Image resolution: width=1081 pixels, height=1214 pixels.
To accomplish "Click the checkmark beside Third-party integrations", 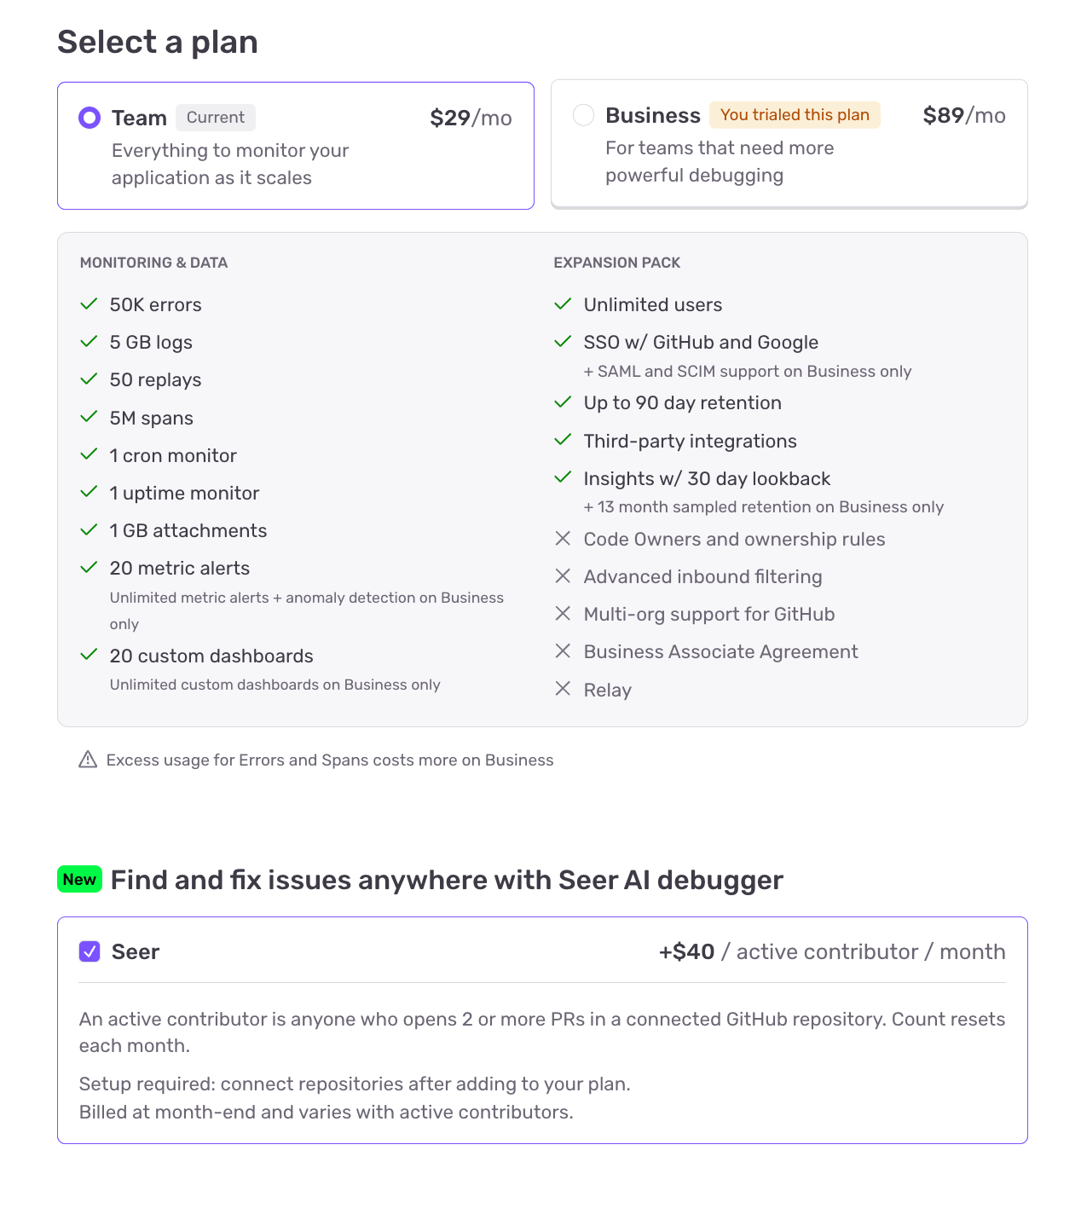I will [x=563, y=440].
